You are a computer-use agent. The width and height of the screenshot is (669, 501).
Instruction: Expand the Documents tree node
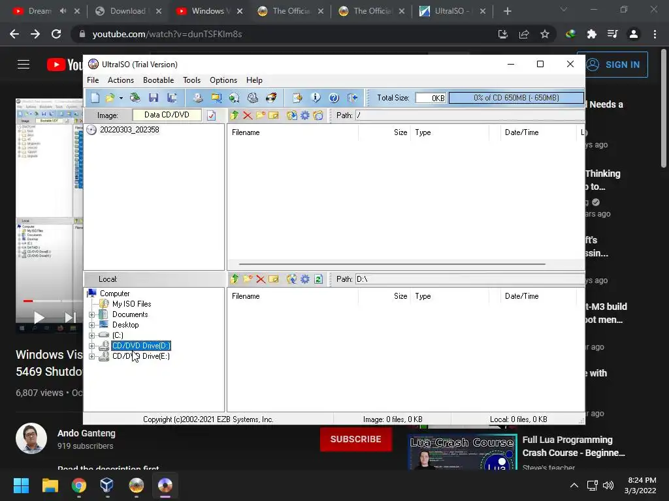click(x=91, y=315)
